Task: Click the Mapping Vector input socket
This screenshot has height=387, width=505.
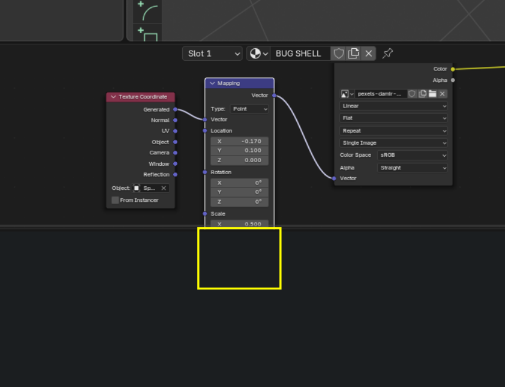Action: coord(205,120)
